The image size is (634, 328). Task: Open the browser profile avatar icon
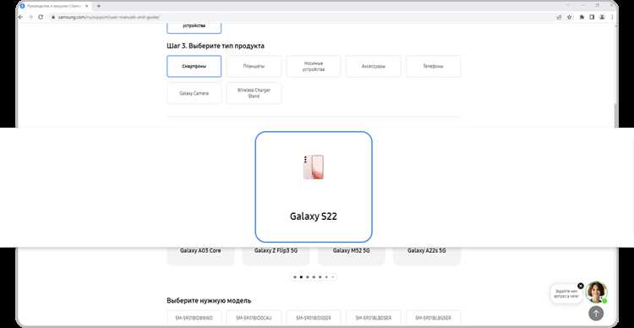click(602, 17)
